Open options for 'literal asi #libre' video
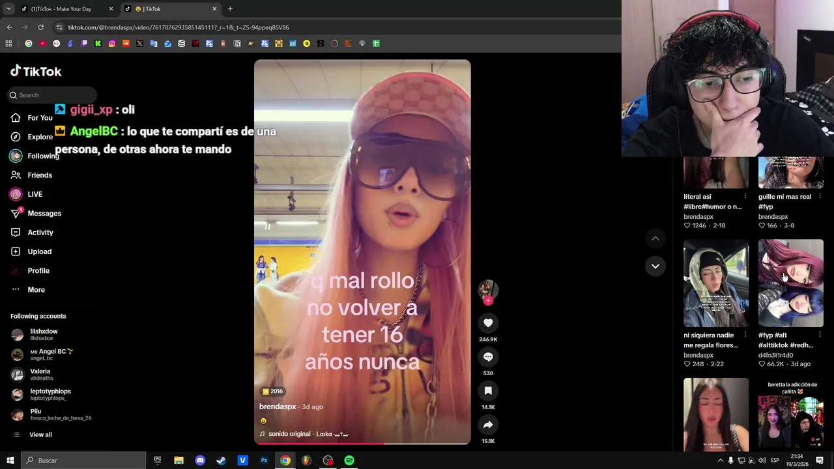 (x=745, y=196)
